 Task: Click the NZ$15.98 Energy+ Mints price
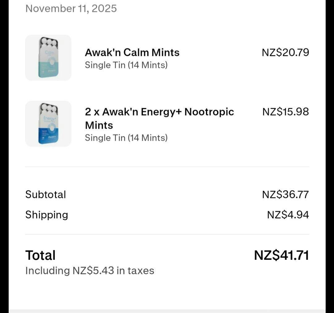pos(285,112)
